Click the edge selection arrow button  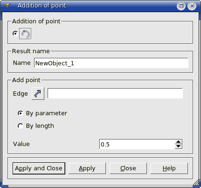pyautogui.click(x=38, y=93)
